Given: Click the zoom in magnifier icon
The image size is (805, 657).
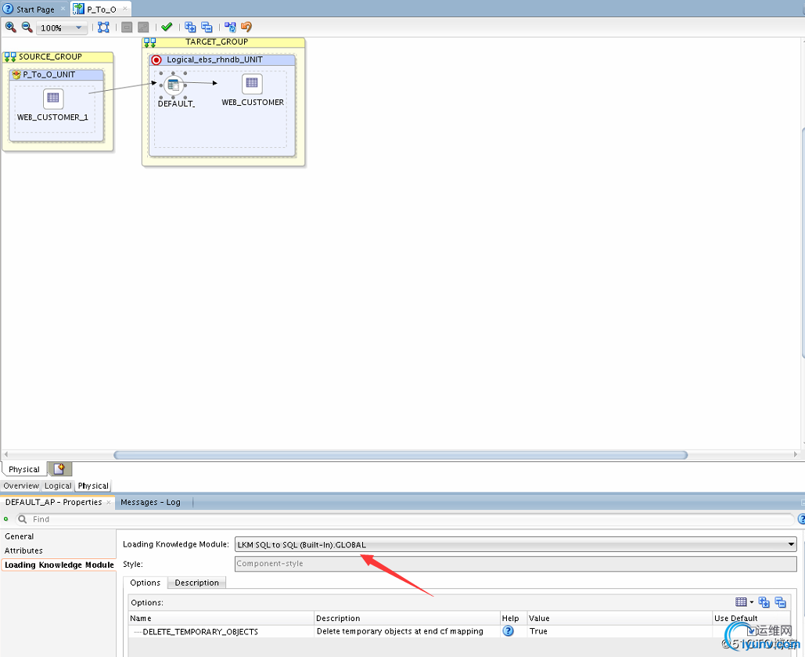Looking at the screenshot, I should click(10, 27).
